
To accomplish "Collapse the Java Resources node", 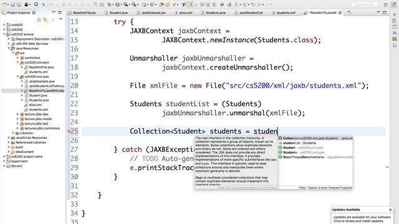I will pos(9,49).
